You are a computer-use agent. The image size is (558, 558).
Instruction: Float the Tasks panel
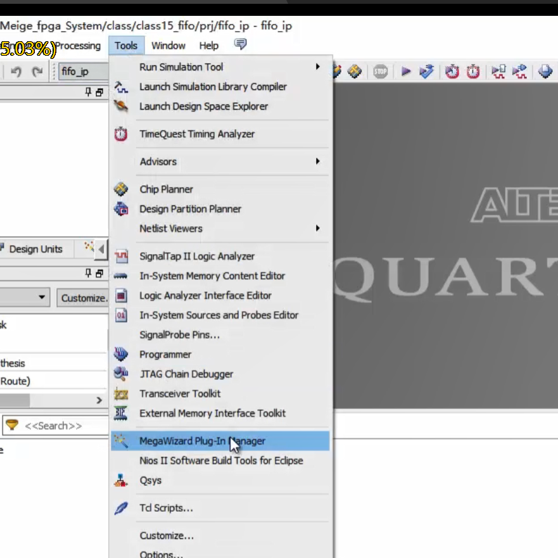click(x=99, y=274)
